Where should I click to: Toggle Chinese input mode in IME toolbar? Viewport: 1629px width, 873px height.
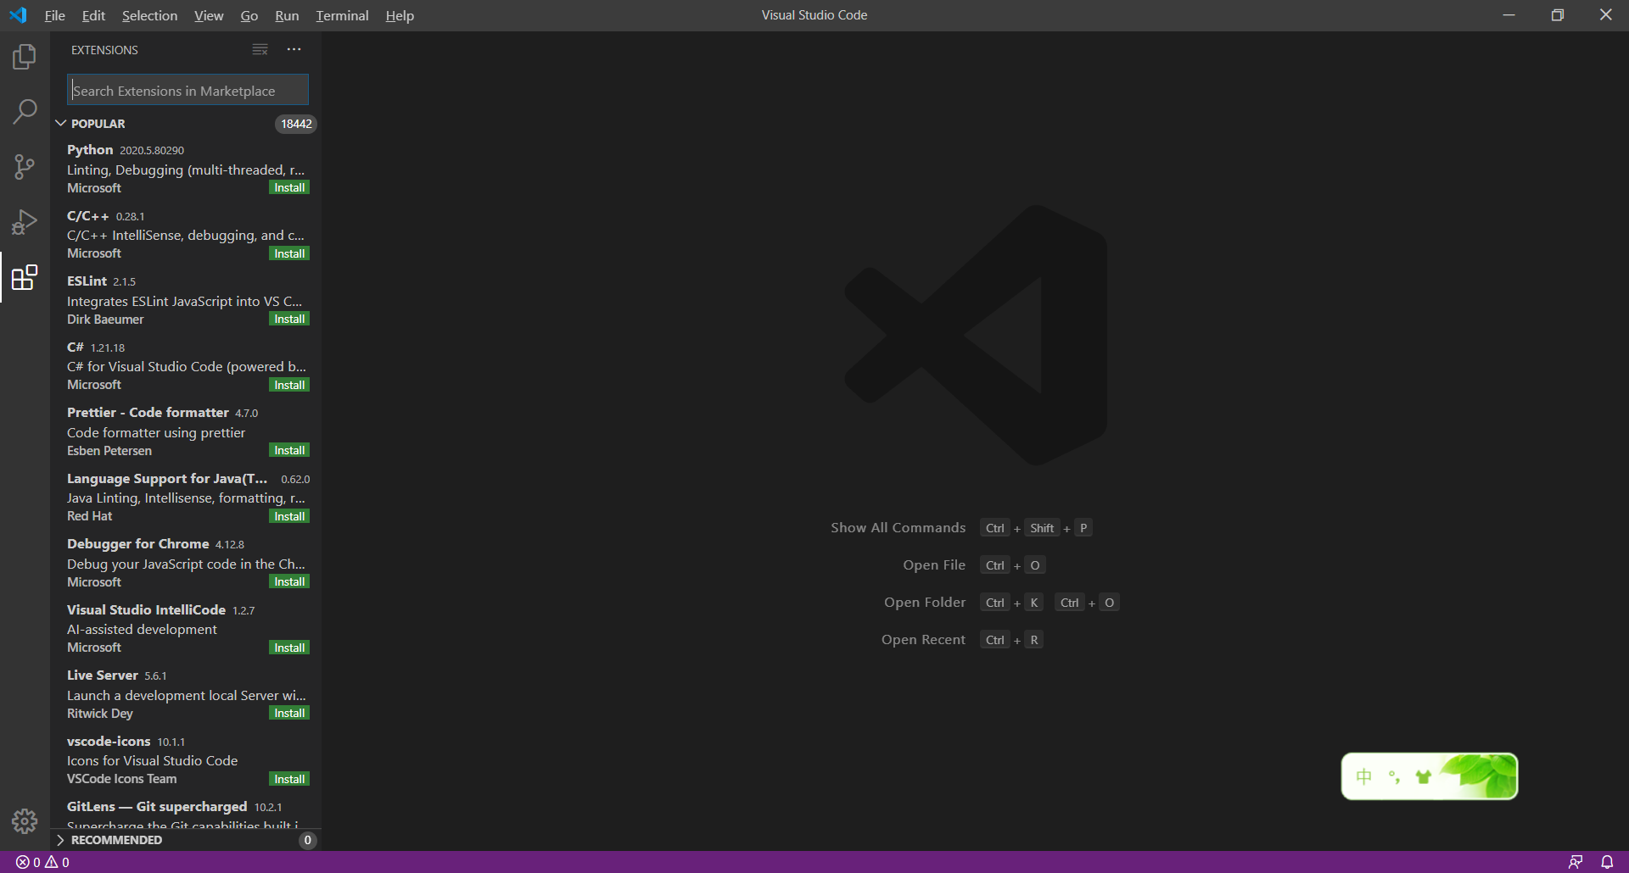click(1363, 776)
